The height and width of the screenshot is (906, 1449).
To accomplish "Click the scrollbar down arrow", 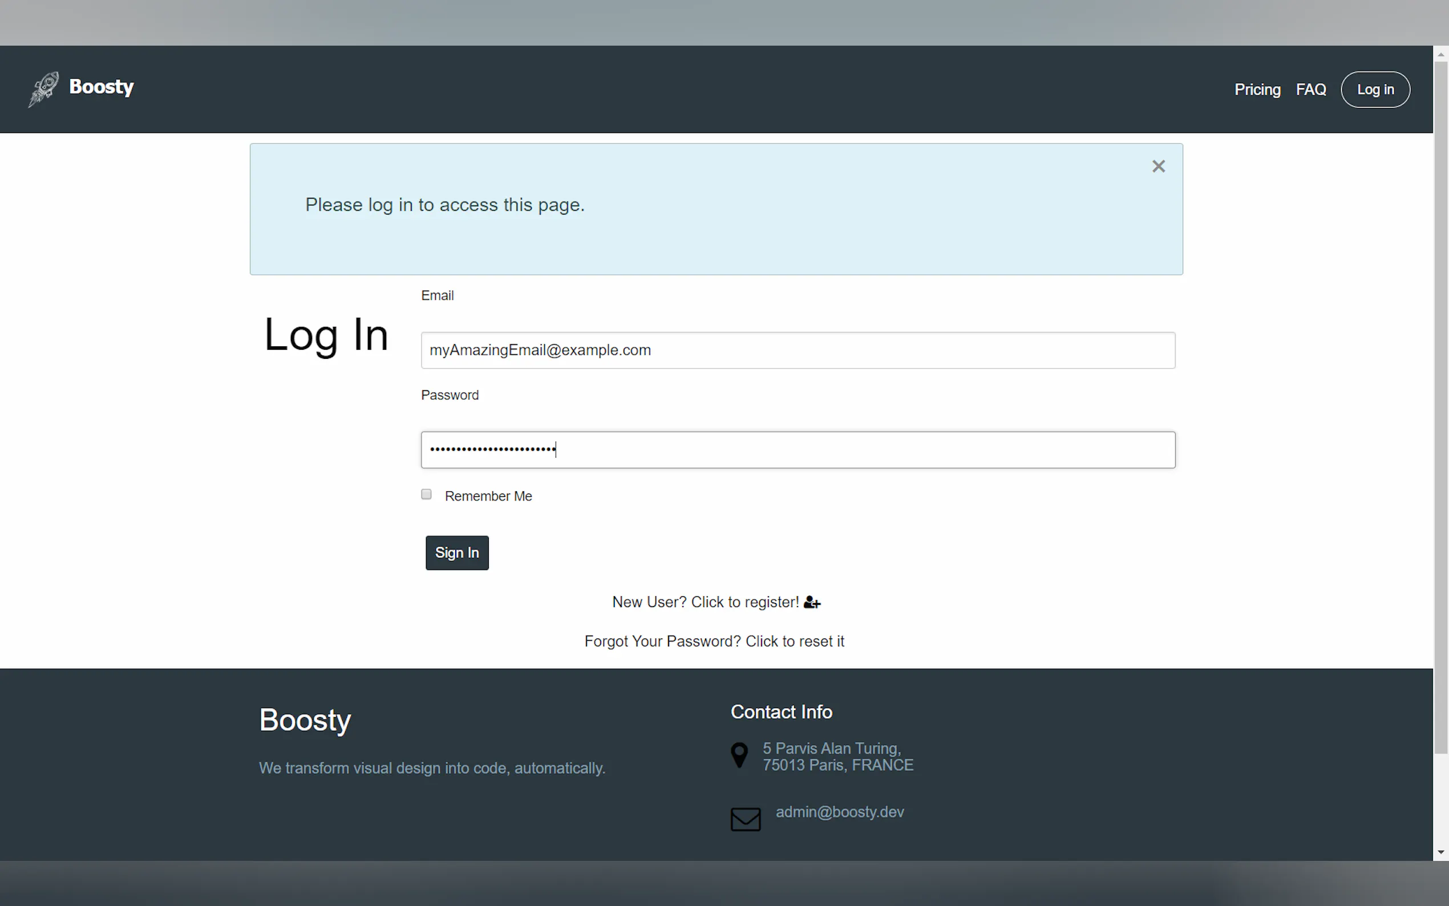I will [1440, 852].
